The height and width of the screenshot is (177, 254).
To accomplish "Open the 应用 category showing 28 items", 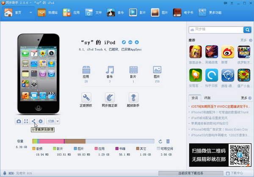I will [86, 74].
